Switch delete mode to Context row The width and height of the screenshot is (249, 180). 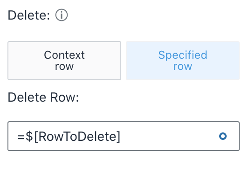pyautogui.click(x=64, y=61)
